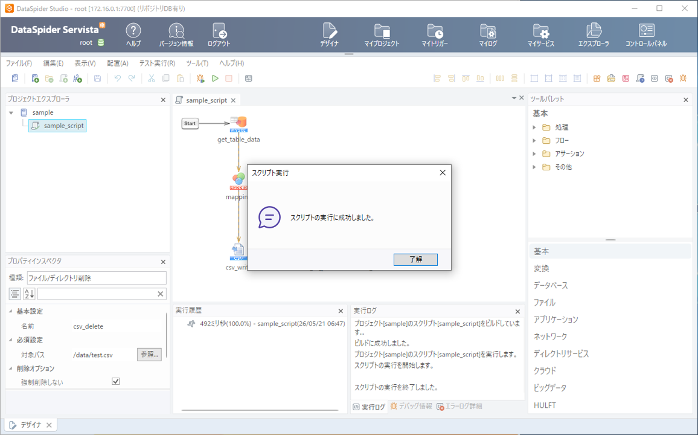Screen dimensions: 698x435
Task: Click the cut scissors icon
Action: tap(152, 79)
